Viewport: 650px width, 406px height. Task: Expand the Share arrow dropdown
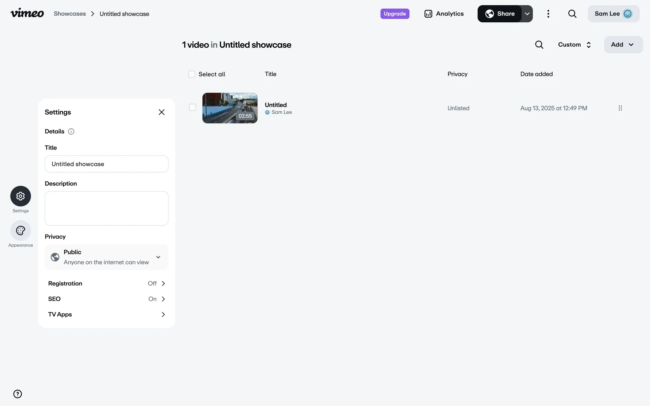(x=527, y=14)
